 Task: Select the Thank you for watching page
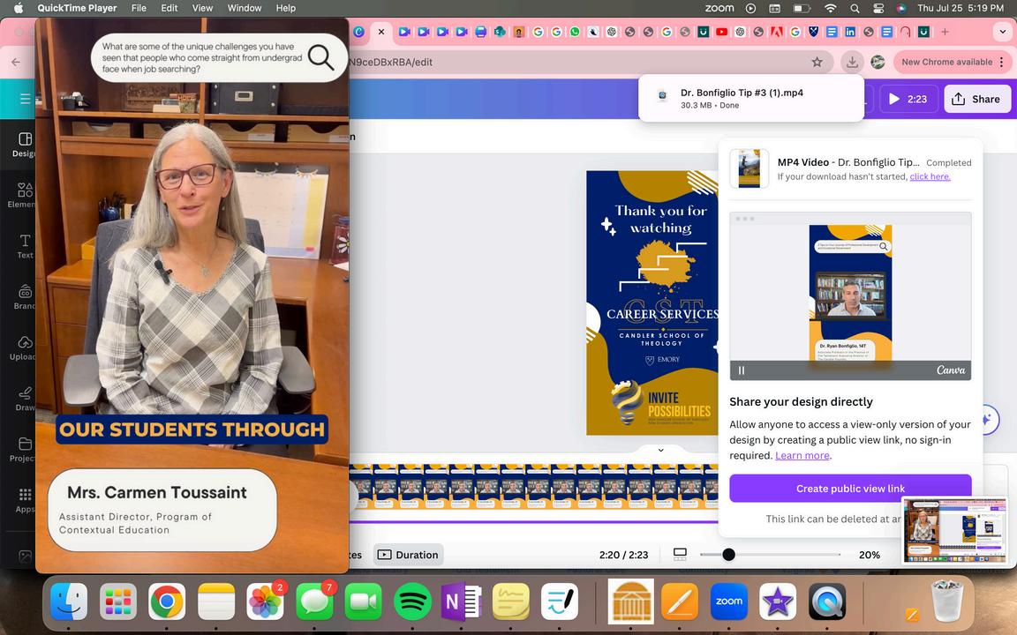click(x=652, y=303)
